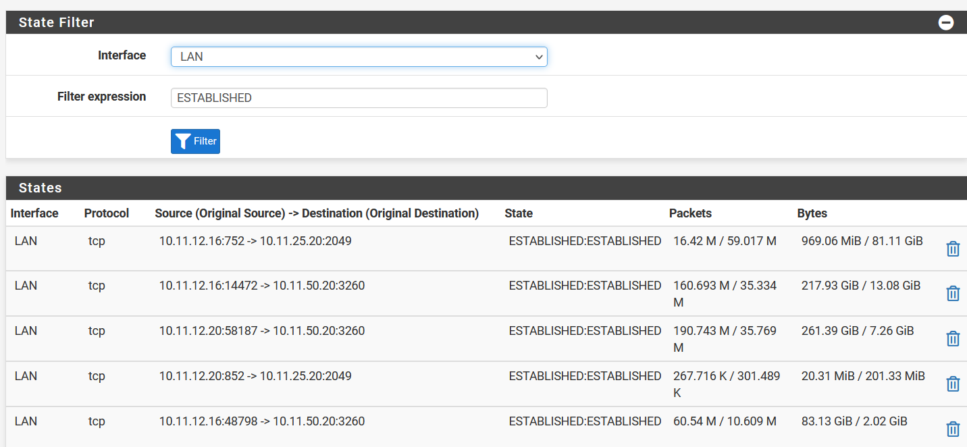Delete state for 10.11.12.16:752 connection
Screen dimensions: 967x447
(952, 248)
